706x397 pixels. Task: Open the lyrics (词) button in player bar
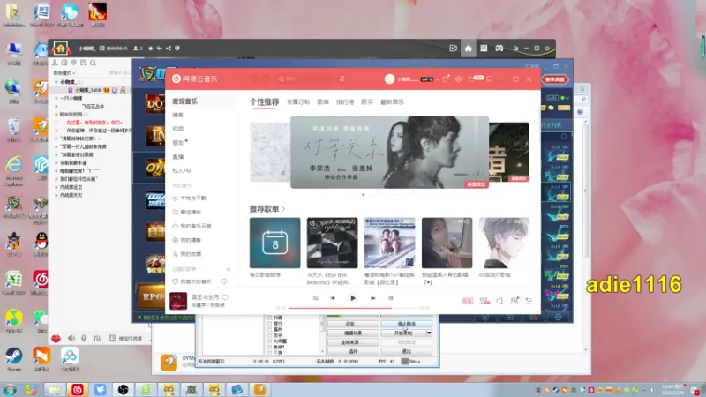click(390, 298)
